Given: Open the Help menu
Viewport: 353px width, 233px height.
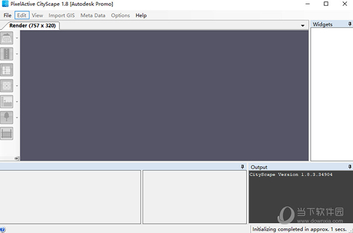Looking at the screenshot, I should coord(141,15).
